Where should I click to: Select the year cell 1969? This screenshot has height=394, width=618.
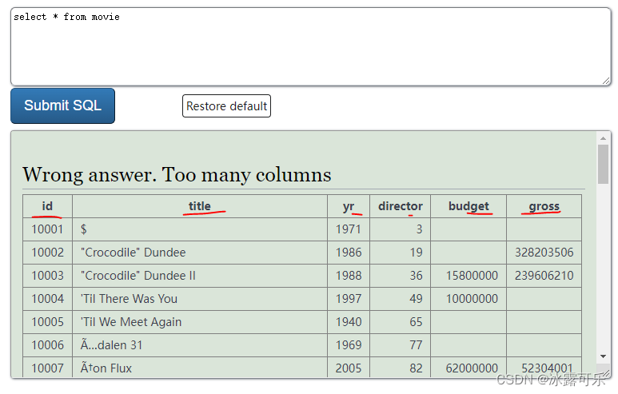pos(349,345)
